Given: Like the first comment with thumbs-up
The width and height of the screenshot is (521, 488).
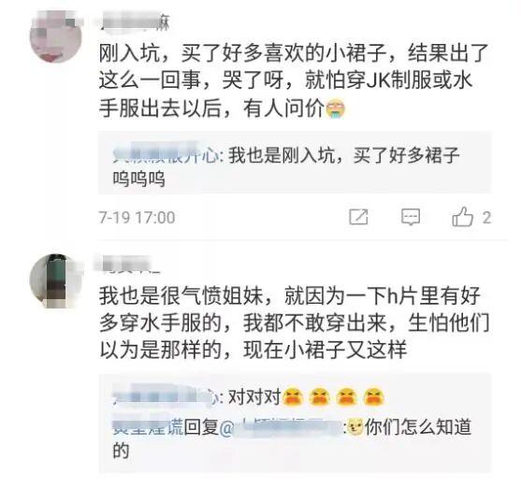Looking at the screenshot, I should 462,217.
